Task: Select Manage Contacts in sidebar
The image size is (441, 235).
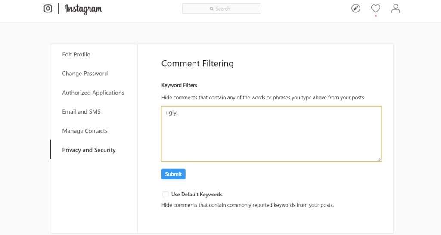Action: click(x=85, y=131)
